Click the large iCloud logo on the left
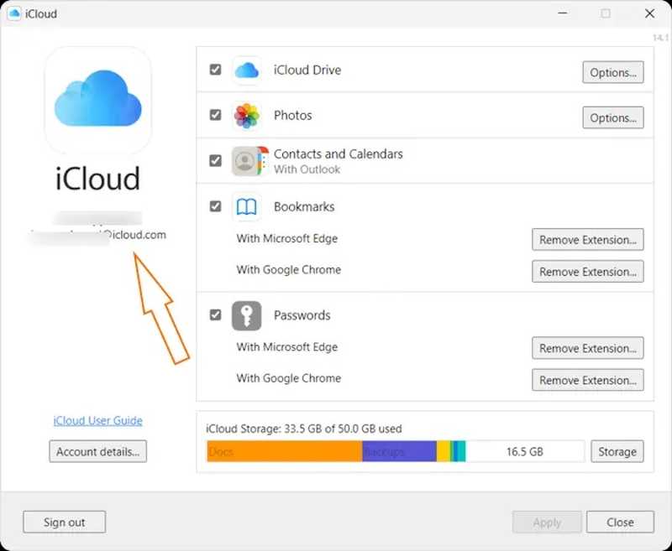 point(98,100)
